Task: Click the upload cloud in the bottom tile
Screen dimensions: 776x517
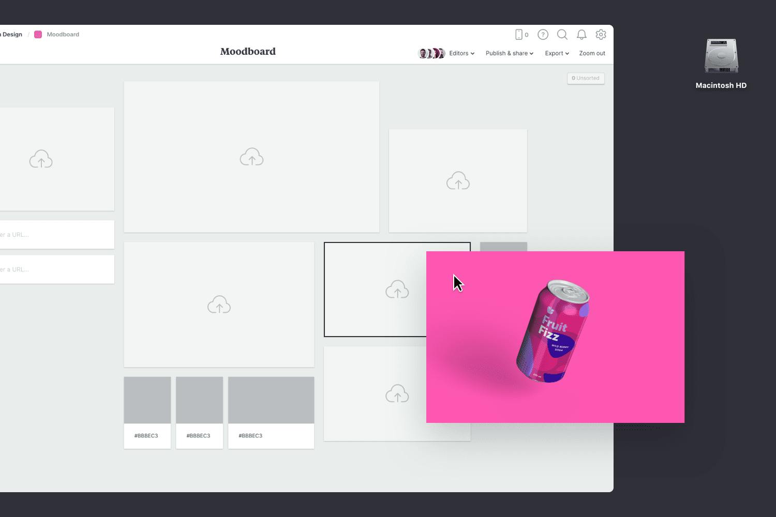Action: point(397,393)
